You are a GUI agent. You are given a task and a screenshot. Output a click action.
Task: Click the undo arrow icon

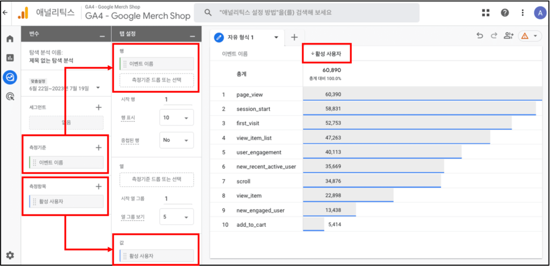pos(480,36)
